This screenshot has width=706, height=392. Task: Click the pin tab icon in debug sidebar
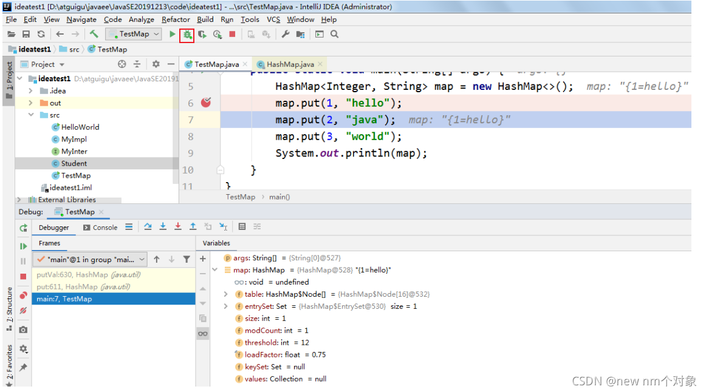coord(24,367)
